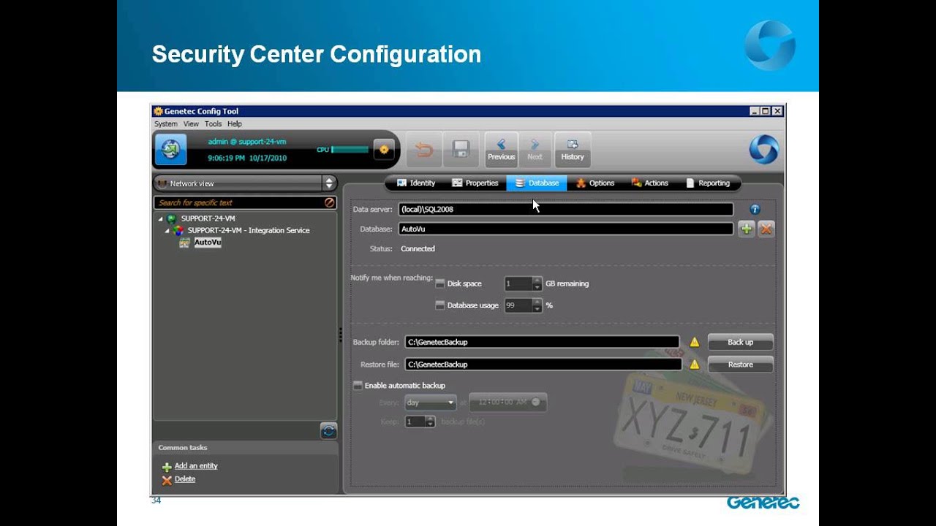Switch to the Reporting tab
The height and width of the screenshot is (526, 936).
click(708, 183)
